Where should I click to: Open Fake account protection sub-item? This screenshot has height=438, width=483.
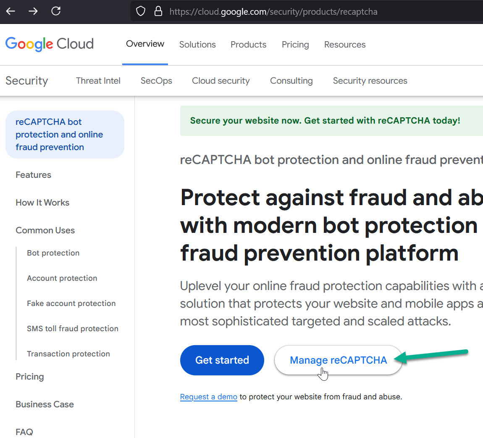pos(71,303)
